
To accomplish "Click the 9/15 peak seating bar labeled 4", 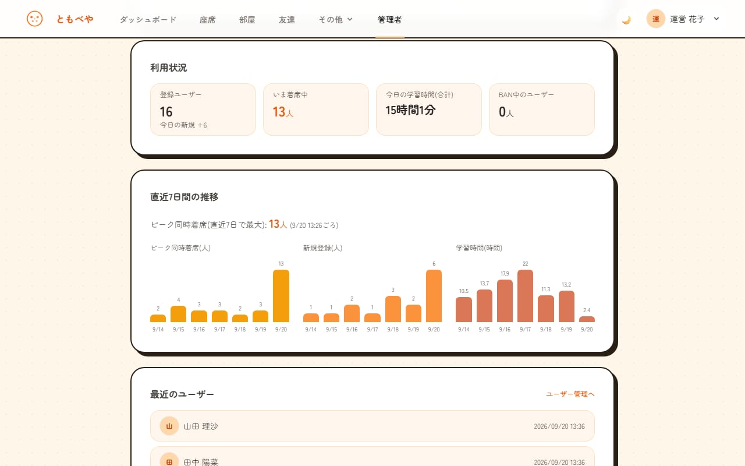I will tap(179, 314).
